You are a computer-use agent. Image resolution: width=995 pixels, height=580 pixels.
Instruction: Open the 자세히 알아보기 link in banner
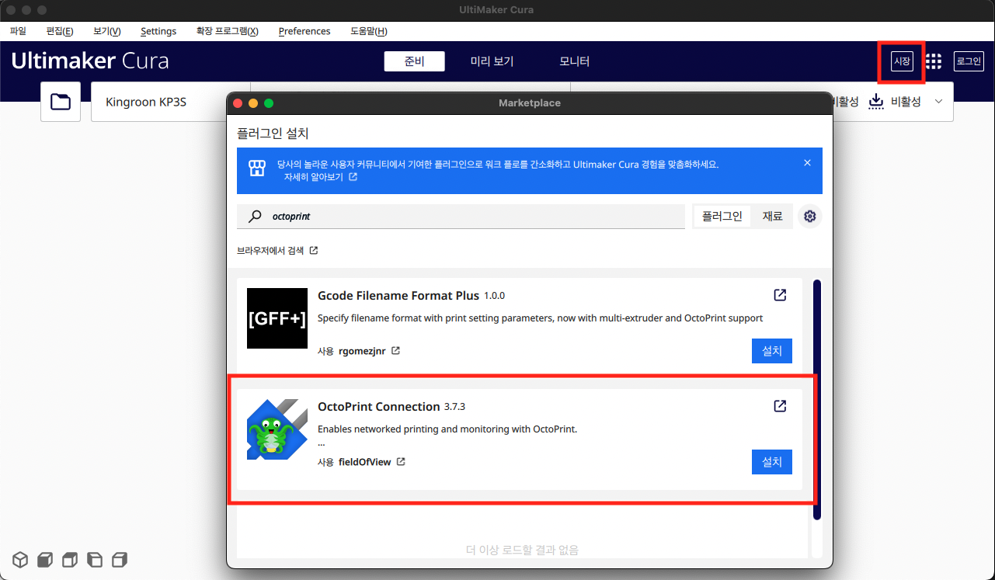click(320, 177)
